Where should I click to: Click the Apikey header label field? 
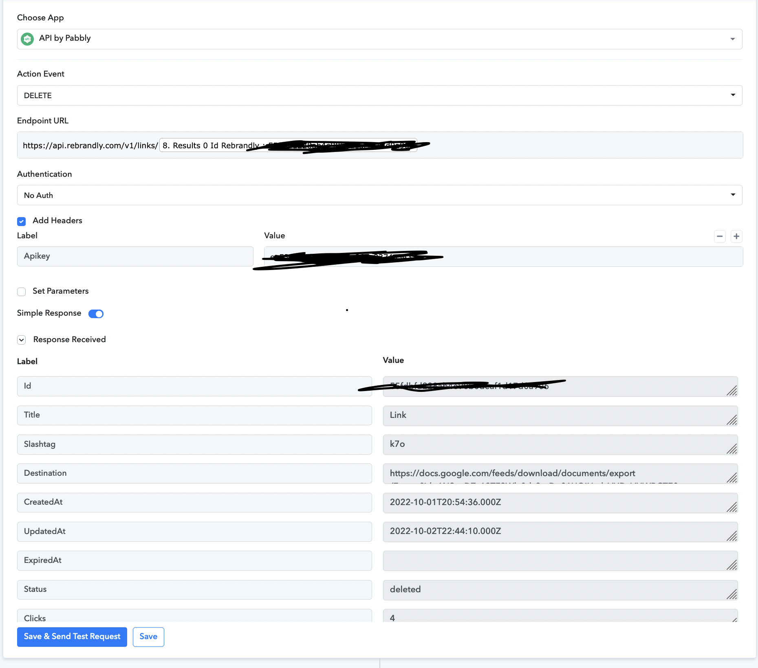(135, 256)
